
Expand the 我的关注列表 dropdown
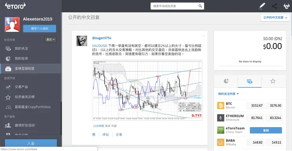click(x=228, y=94)
